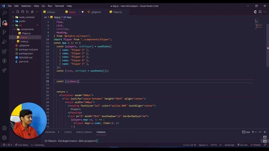Image resolution: width=269 pixels, height=151 pixels.
Task: Close the terminal panel
Action: coord(265,132)
